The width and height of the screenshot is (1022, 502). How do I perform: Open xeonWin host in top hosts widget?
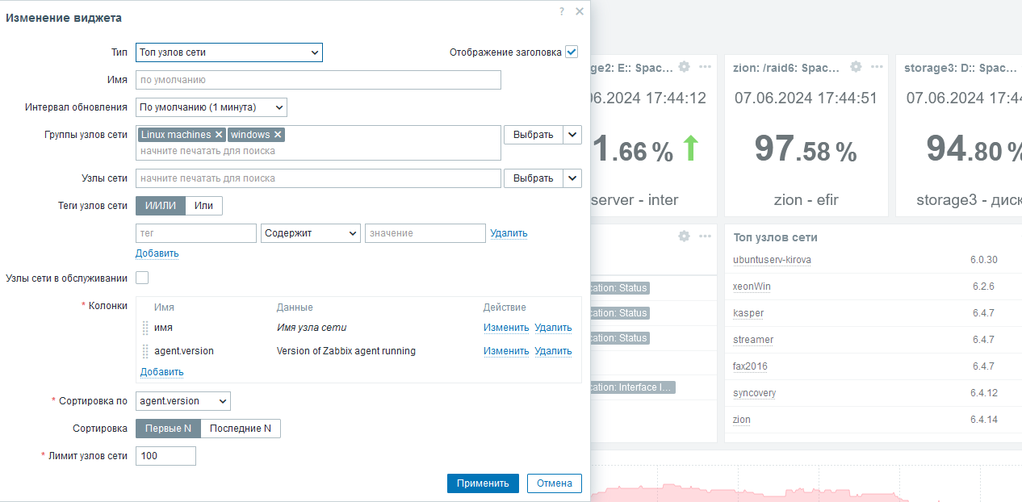point(753,287)
